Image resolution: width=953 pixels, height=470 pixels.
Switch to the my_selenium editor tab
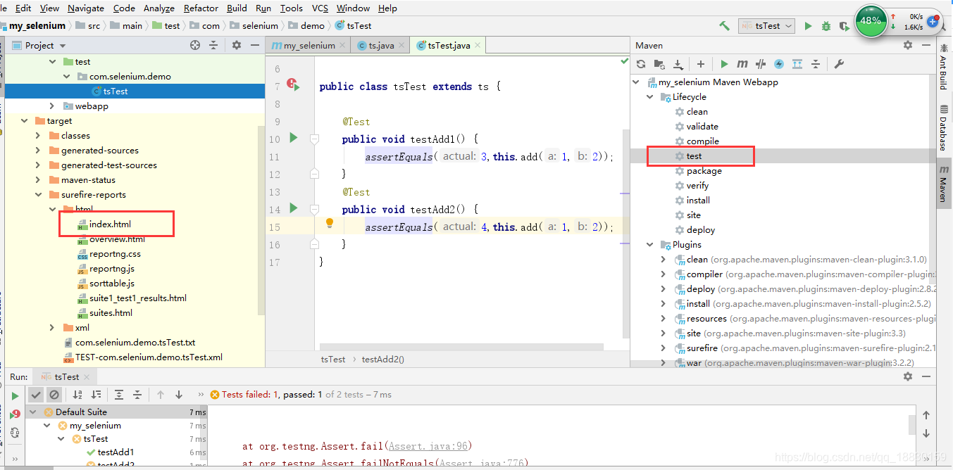(x=309, y=46)
